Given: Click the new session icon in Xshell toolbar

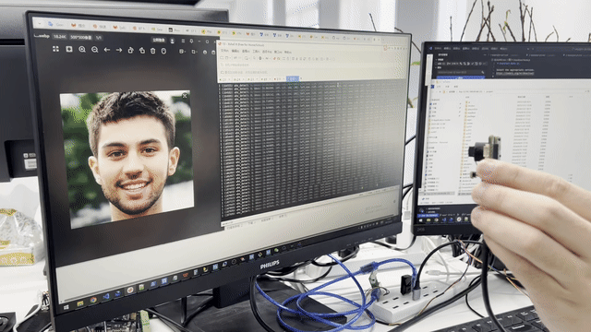Looking at the screenshot, I should tap(223, 57).
